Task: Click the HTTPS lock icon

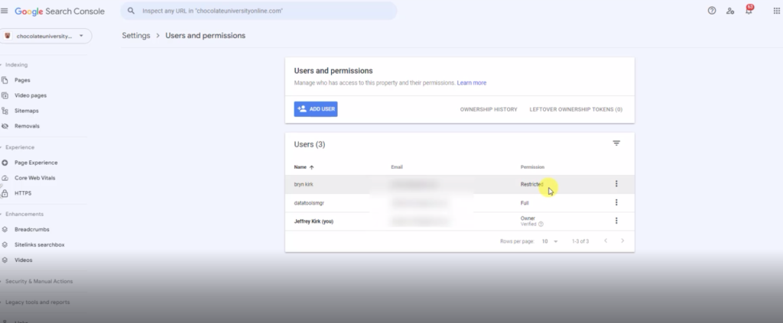Action: tap(5, 193)
